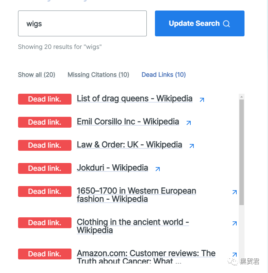Screen dimensions: 268x273
Task: Open 1650–1700 in Western European fashion link
Action: click(136, 195)
